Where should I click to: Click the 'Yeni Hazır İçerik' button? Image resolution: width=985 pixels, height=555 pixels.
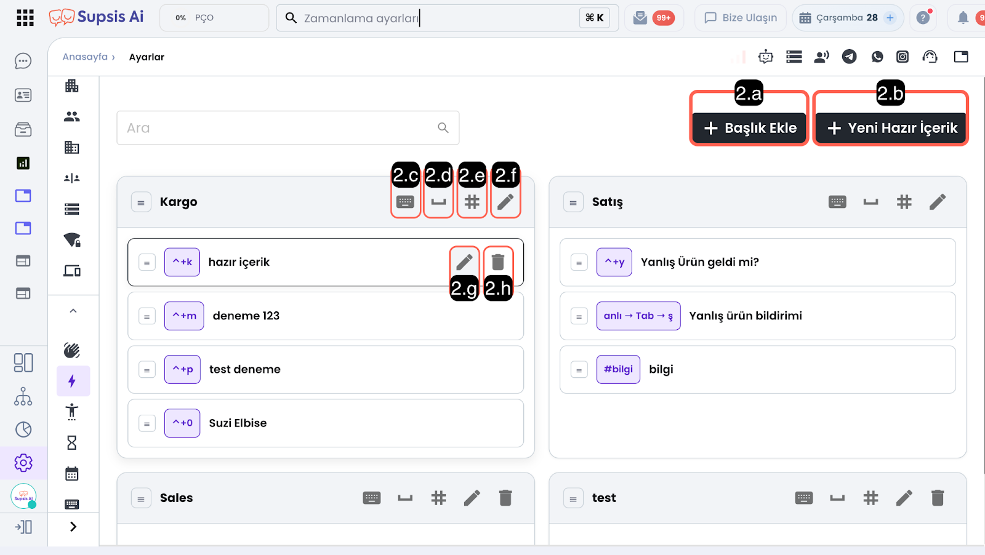(x=891, y=128)
